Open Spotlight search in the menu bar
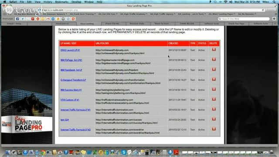 (x=274, y=2)
